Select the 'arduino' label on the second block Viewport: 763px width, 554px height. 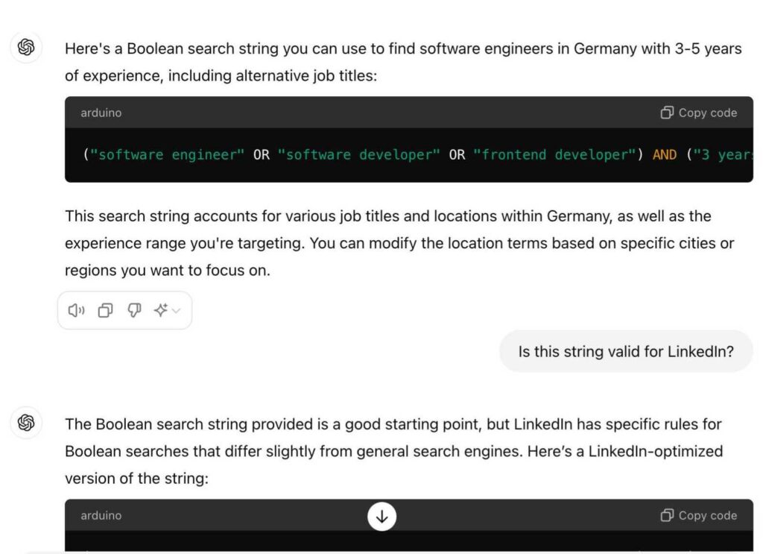pos(100,515)
